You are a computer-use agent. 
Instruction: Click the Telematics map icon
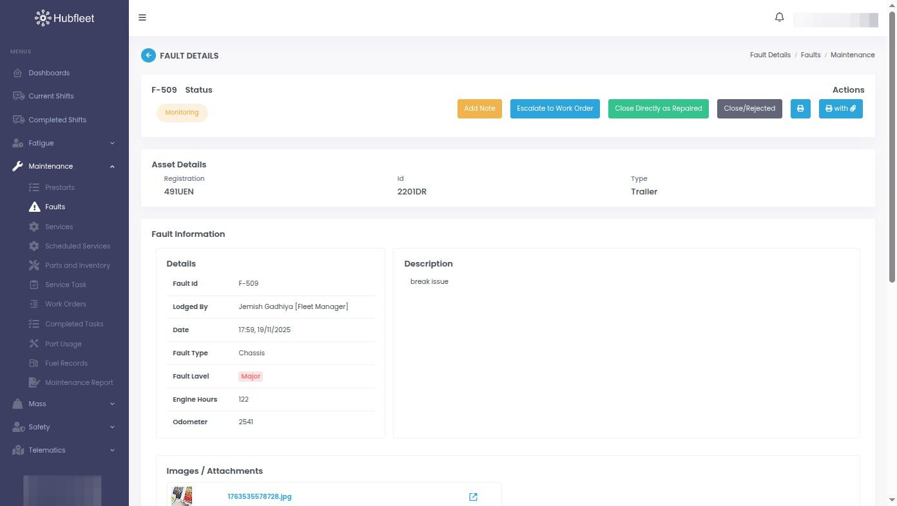[18, 450]
